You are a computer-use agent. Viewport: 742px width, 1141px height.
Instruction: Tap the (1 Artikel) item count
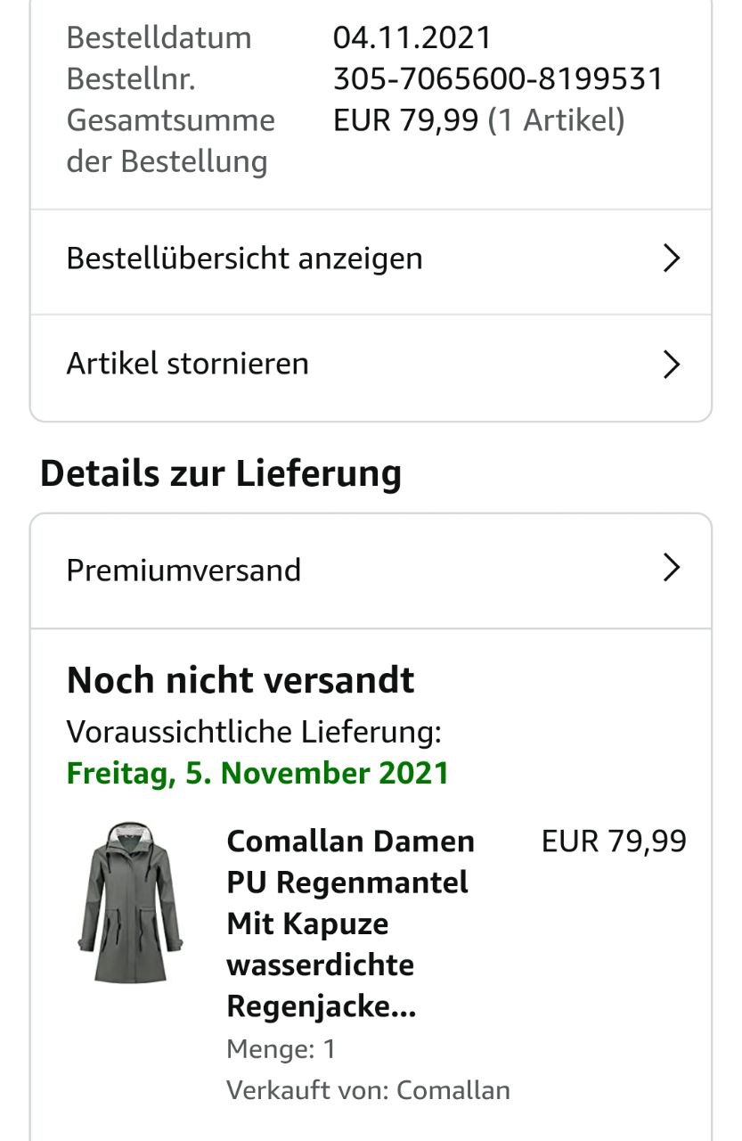point(557,119)
